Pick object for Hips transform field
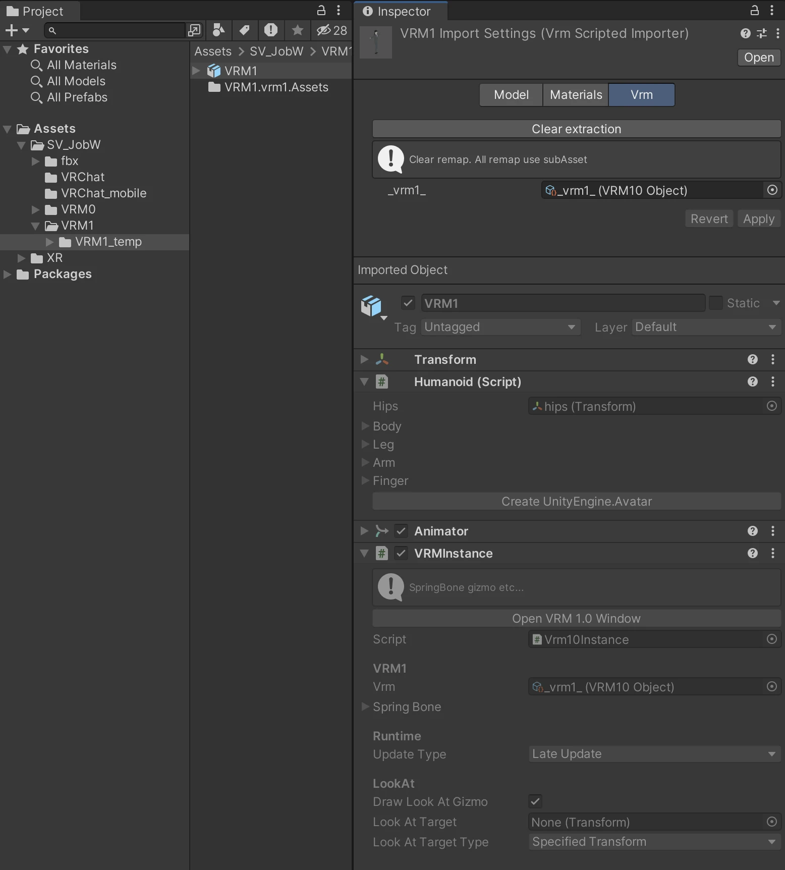The image size is (785, 870). pos(771,406)
